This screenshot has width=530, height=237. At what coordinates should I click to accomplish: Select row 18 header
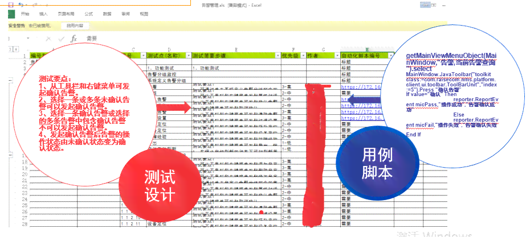pyautogui.click(x=25, y=162)
